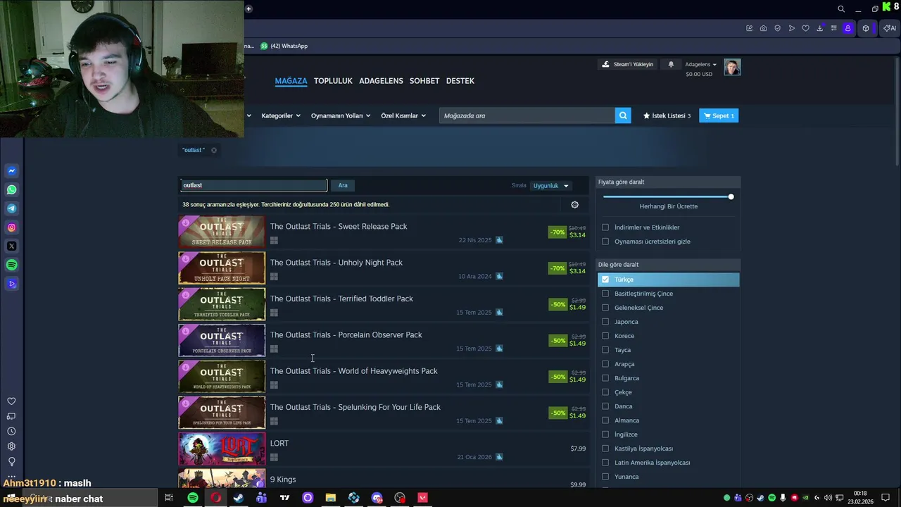Remove the "outlast" search tag
The image size is (901, 507).
coord(214,150)
